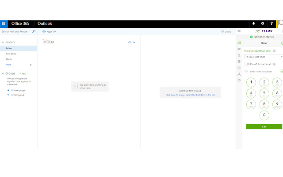Open the Office 365 app launcher grid

click(x=3, y=23)
